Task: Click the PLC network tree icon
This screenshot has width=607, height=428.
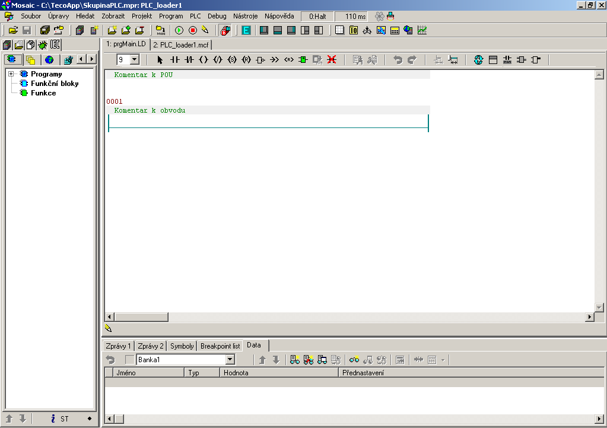Action: (x=367, y=30)
